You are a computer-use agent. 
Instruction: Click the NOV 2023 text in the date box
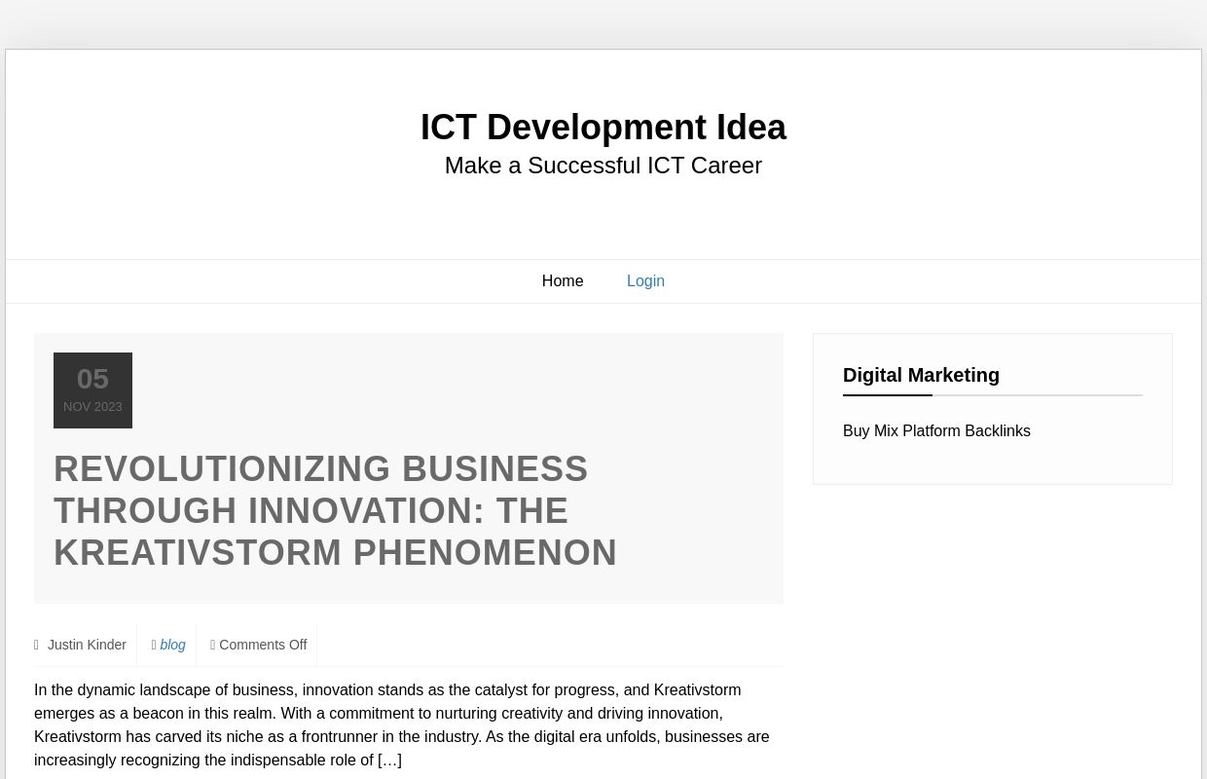click(92, 406)
